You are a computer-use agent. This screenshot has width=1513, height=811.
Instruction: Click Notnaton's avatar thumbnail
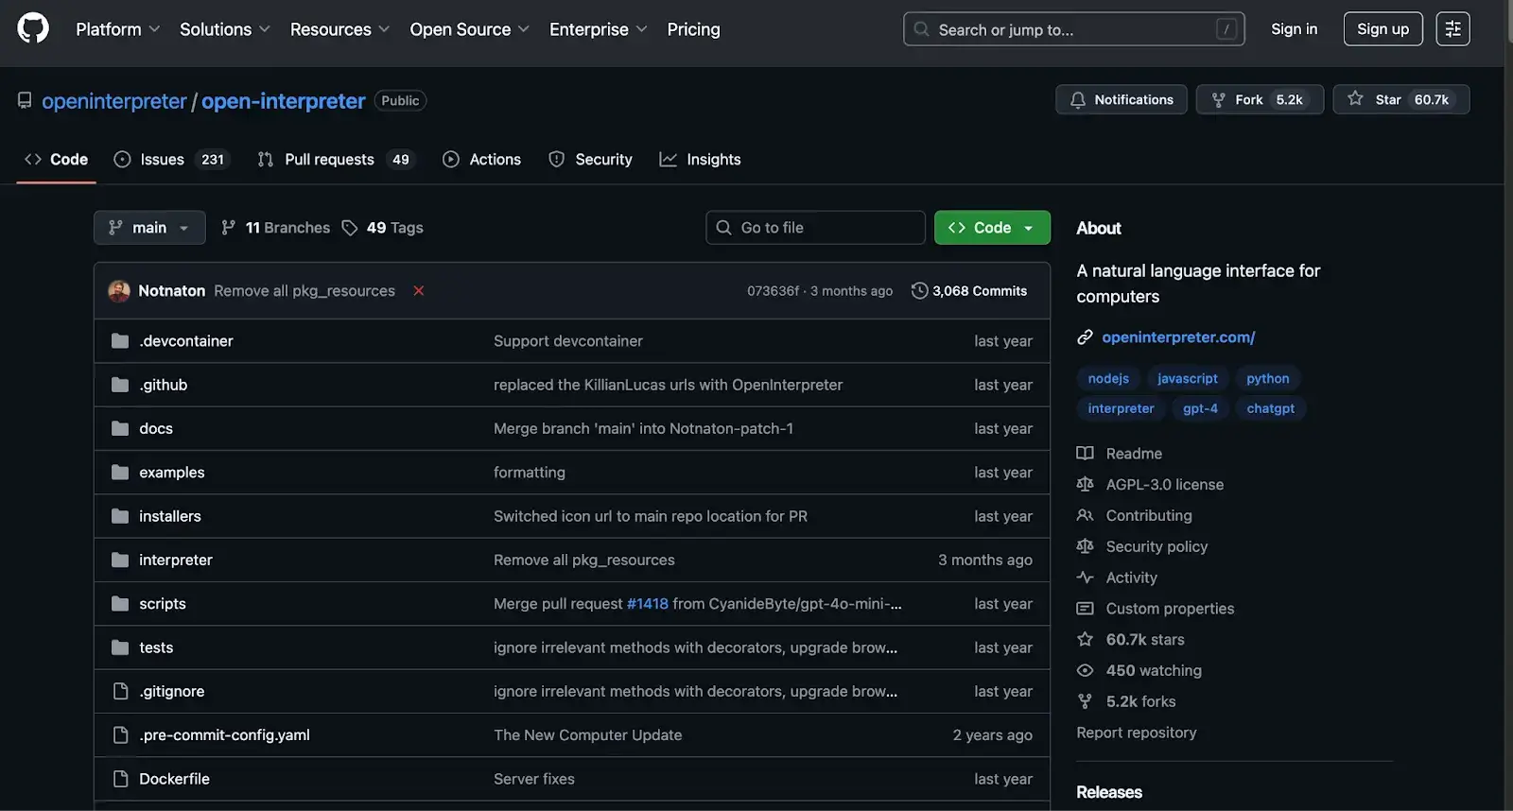119,291
